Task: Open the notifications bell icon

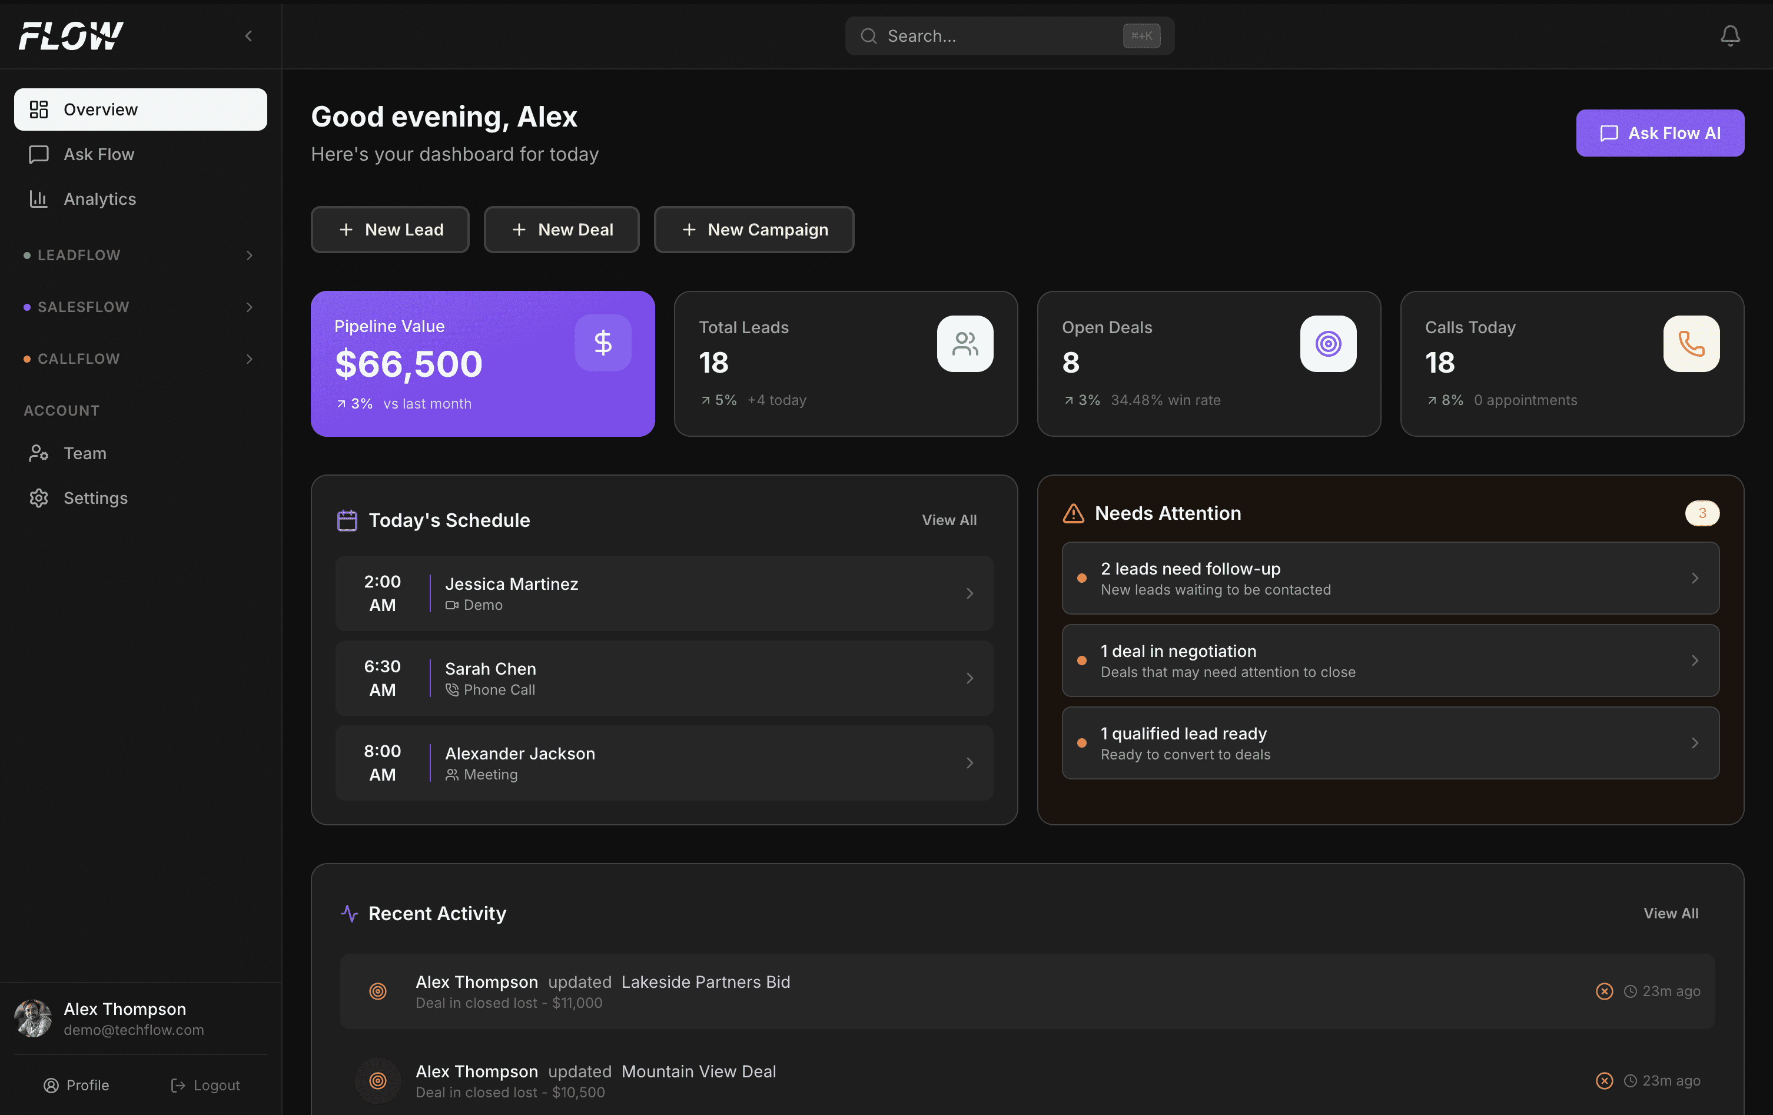Action: point(1731,35)
